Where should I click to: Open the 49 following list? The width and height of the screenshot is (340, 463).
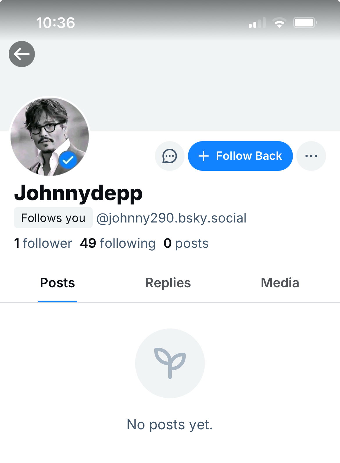pyautogui.click(x=118, y=243)
